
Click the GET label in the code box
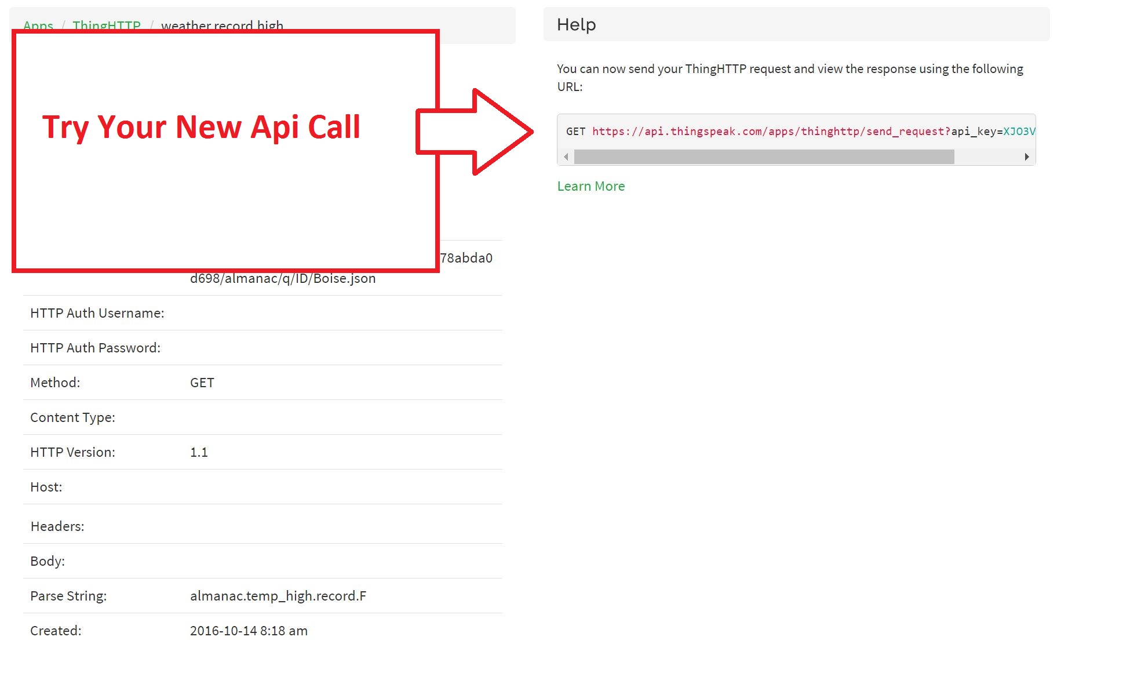tap(575, 132)
